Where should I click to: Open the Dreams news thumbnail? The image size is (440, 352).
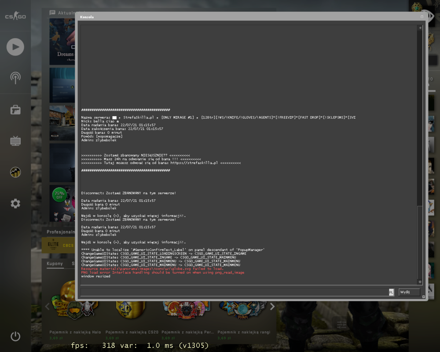click(62, 41)
